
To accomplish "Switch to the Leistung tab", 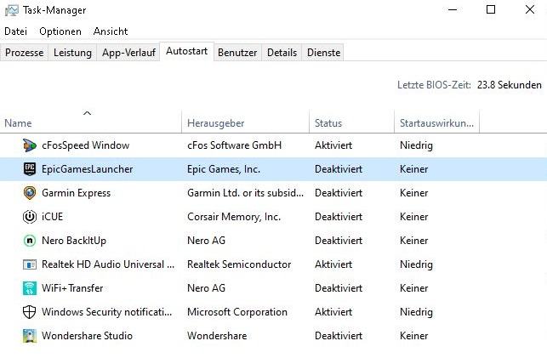I will 72,53.
